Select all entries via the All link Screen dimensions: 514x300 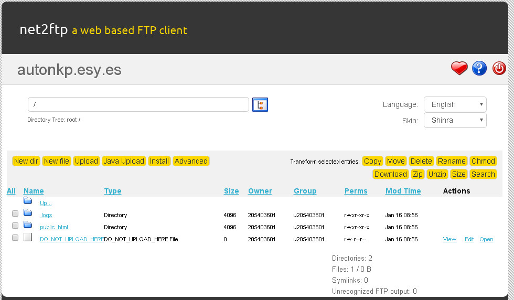(11, 191)
